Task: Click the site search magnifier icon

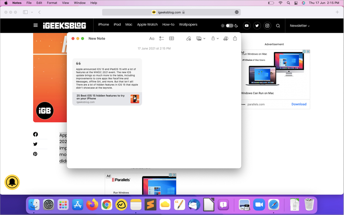Action: coord(278,26)
